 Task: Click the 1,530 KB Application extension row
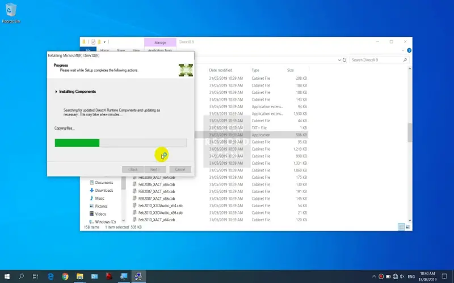pyautogui.click(x=251, y=114)
